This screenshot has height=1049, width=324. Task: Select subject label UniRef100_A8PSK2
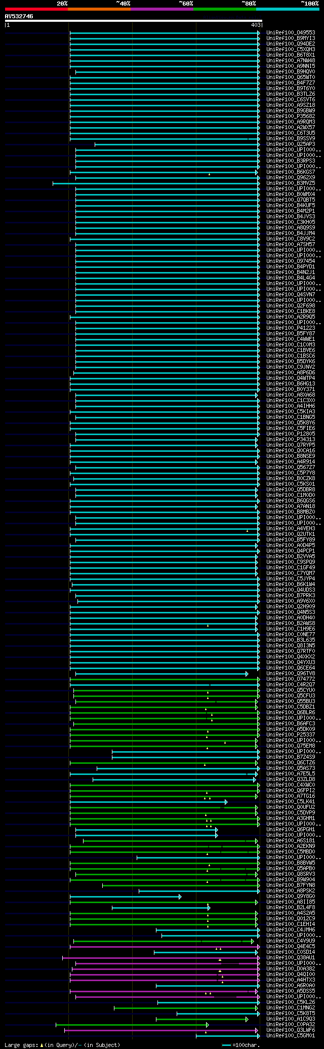pyautogui.click(x=291, y=890)
